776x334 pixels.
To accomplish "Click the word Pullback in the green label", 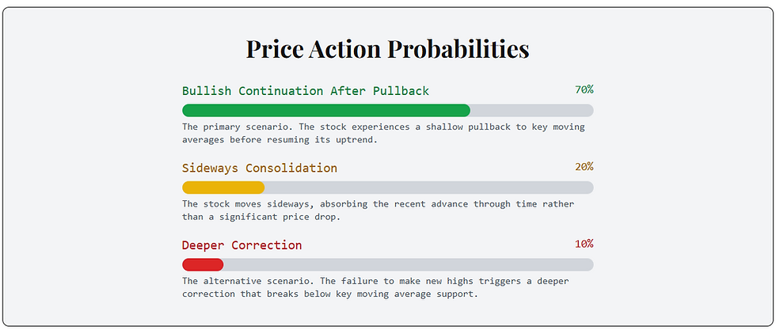I will 401,91.
